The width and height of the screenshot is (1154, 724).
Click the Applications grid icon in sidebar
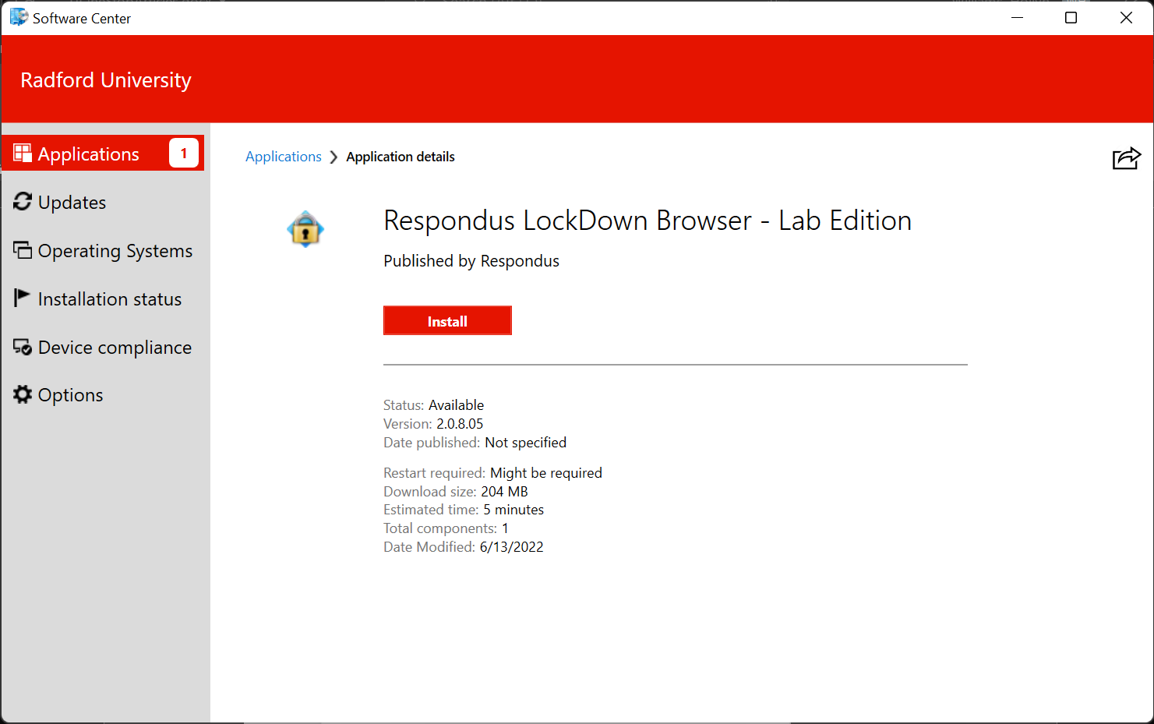(x=23, y=153)
